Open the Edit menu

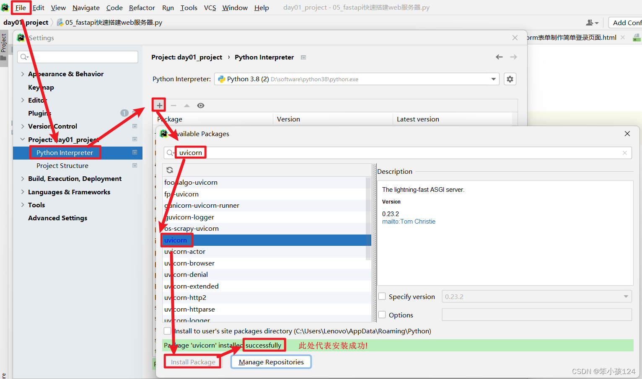point(39,8)
